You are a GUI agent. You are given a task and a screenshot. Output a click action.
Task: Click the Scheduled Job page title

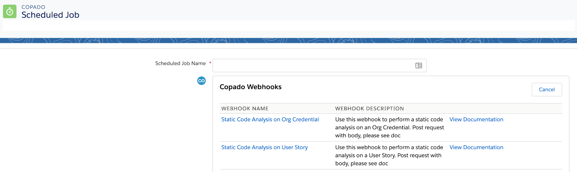click(50, 15)
